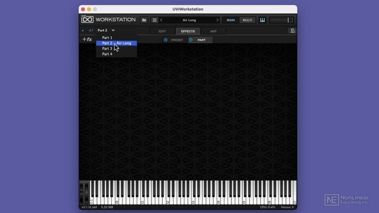Click the UVI Workstation logo
The width and height of the screenshot is (379, 213).
click(108, 20)
